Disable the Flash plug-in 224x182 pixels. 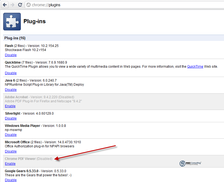pyautogui.click(x=11, y=55)
